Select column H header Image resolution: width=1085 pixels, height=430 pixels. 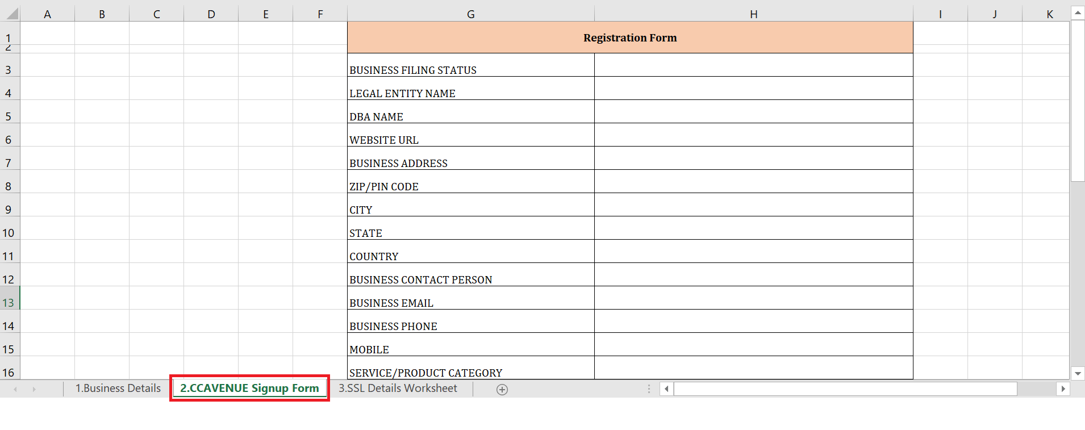(x=753, y=14)
